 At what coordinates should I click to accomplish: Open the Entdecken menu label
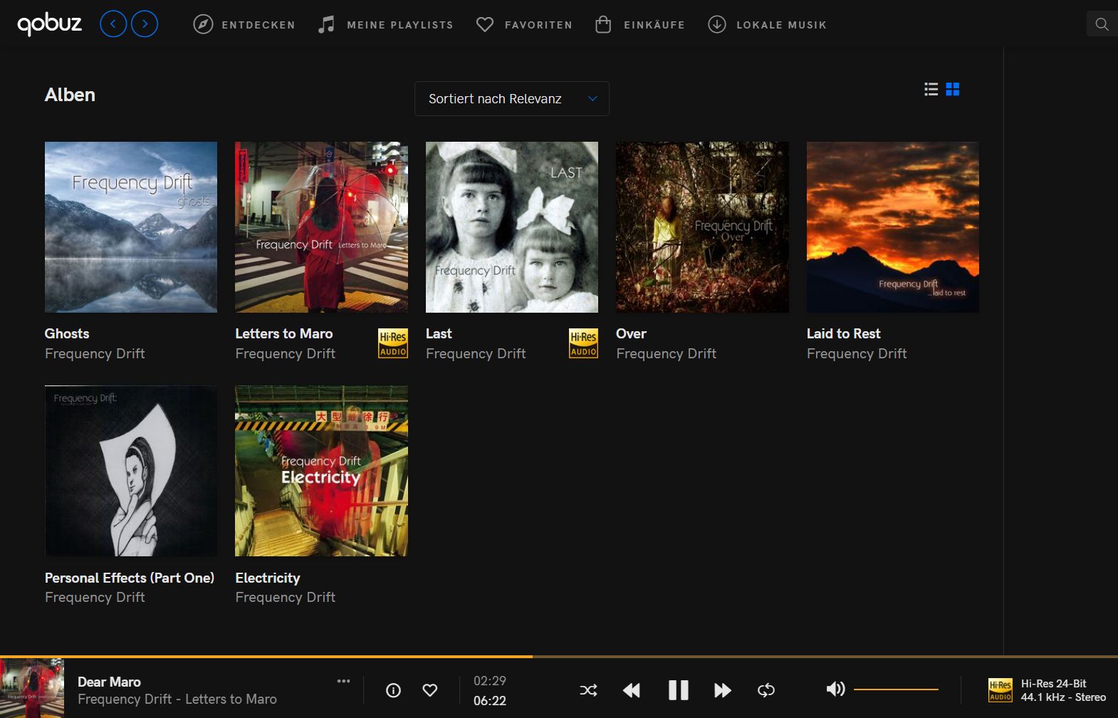(258, 25)
